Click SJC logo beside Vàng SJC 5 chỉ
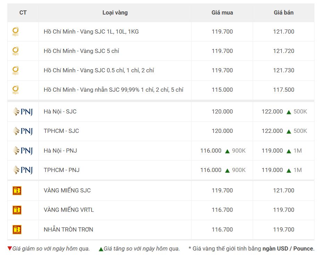The width and height of the screenshot is (320, 263). (x=16, y=51)
